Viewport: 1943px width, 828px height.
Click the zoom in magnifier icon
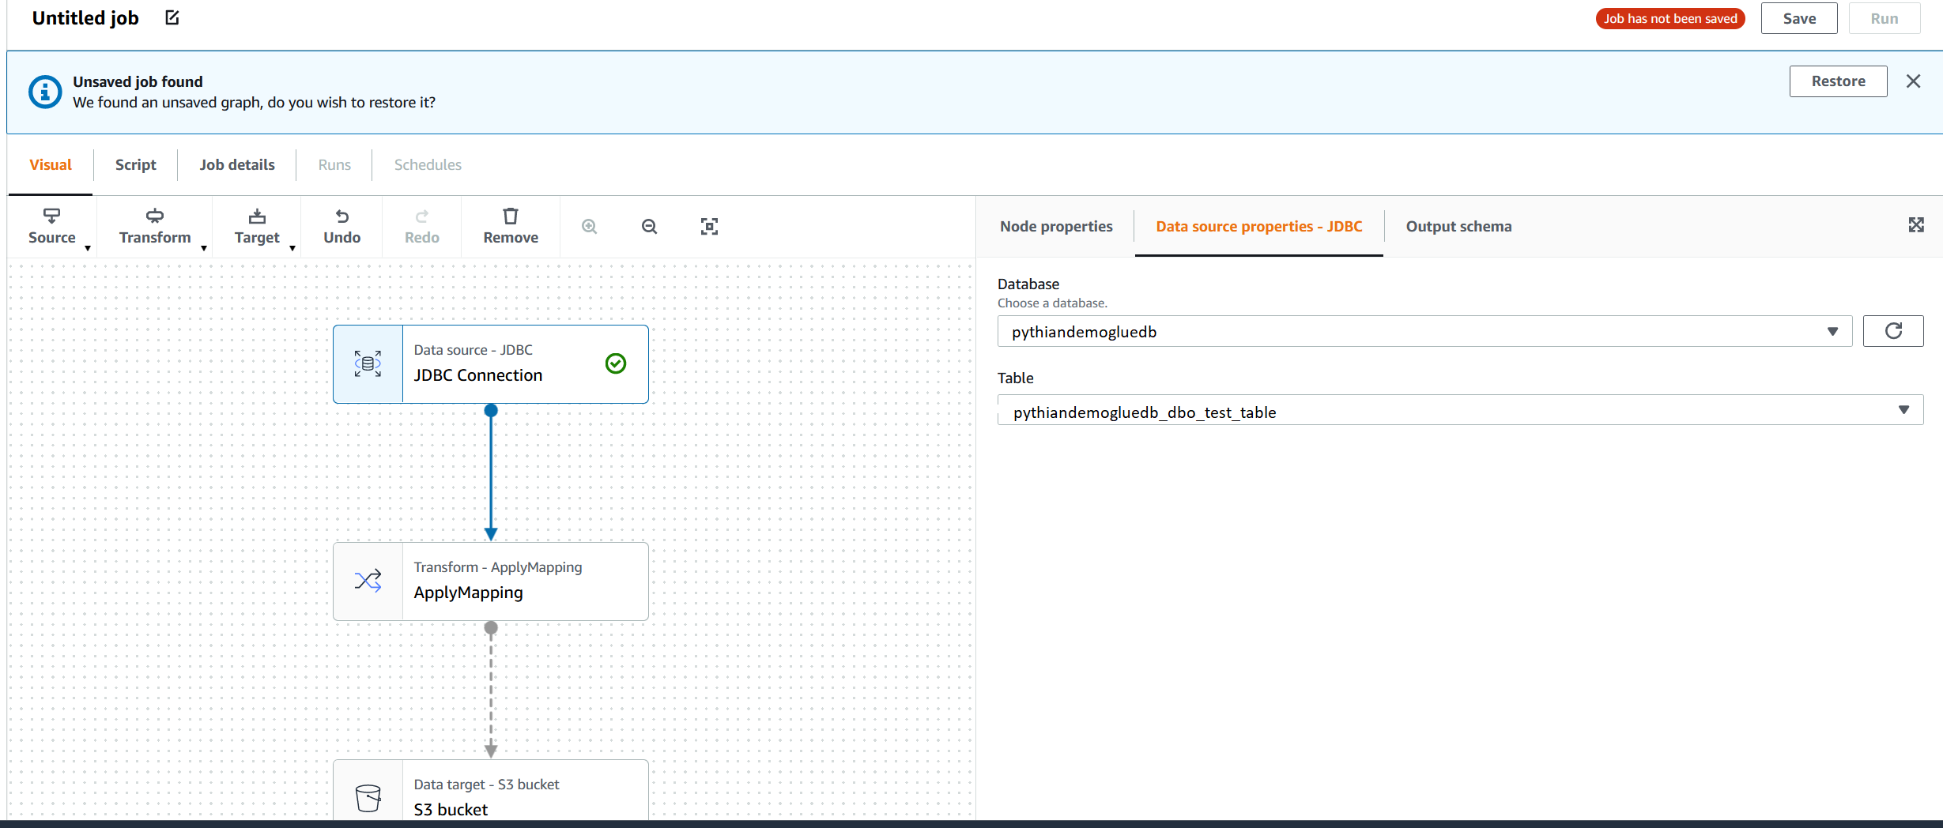[589, 227]
